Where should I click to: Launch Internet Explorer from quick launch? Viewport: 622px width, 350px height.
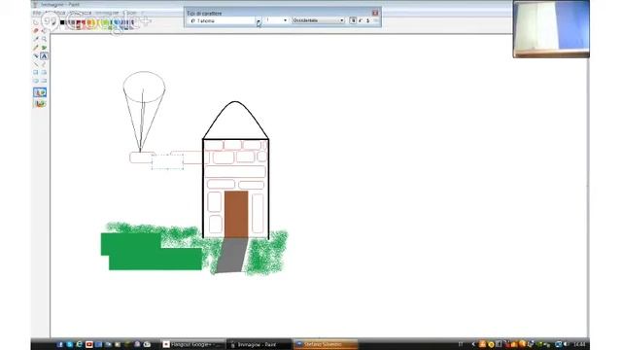79,344
